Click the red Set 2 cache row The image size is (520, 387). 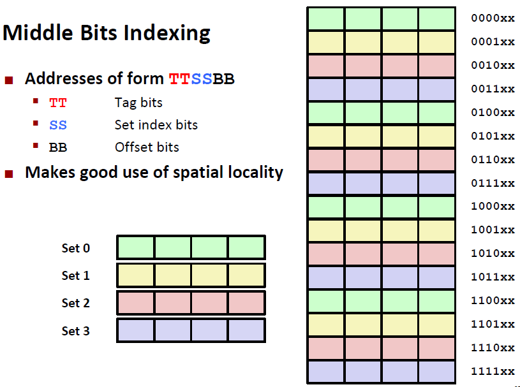click(x=191, y=303)
